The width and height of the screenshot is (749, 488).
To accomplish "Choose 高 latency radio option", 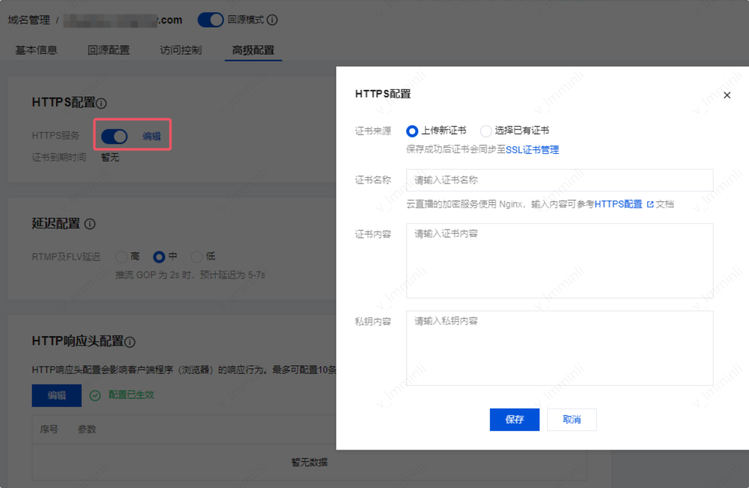I will (x=121, y=257).
